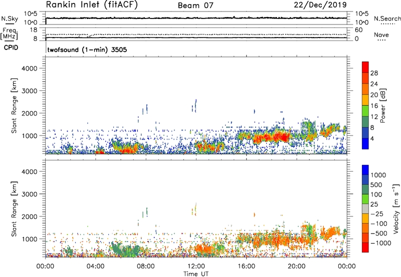This screenshot has height=277, width=401.
Task: Click the grey band of the velocity colorbar
Action: 365,208
